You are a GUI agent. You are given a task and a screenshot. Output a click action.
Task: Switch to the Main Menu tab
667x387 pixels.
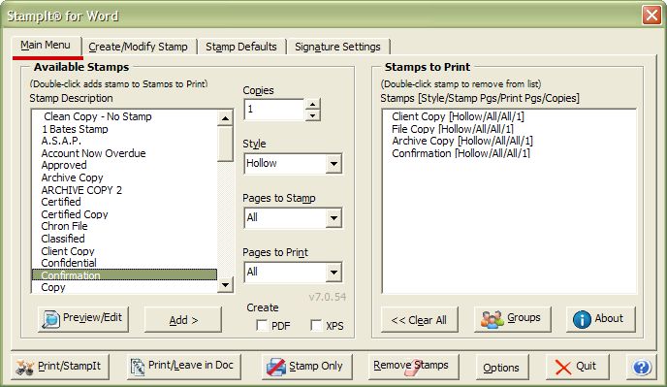(x=46, y=46)
